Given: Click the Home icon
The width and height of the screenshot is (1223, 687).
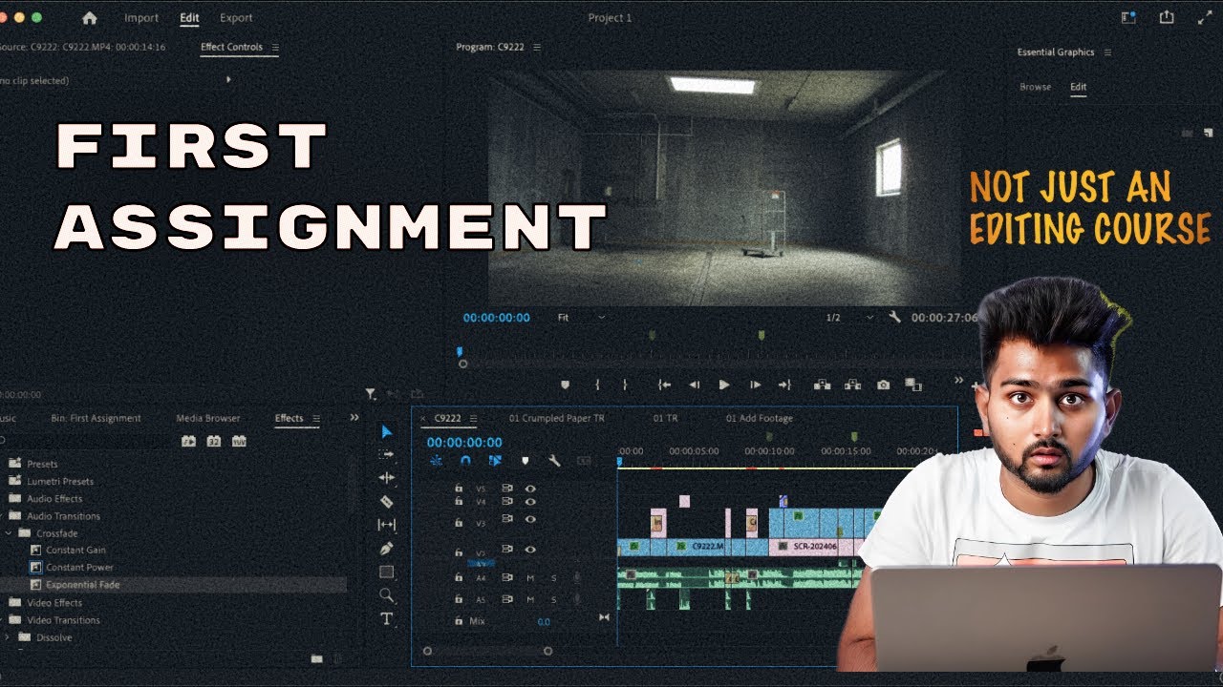Looking at the screenshot, I should 90,18.
